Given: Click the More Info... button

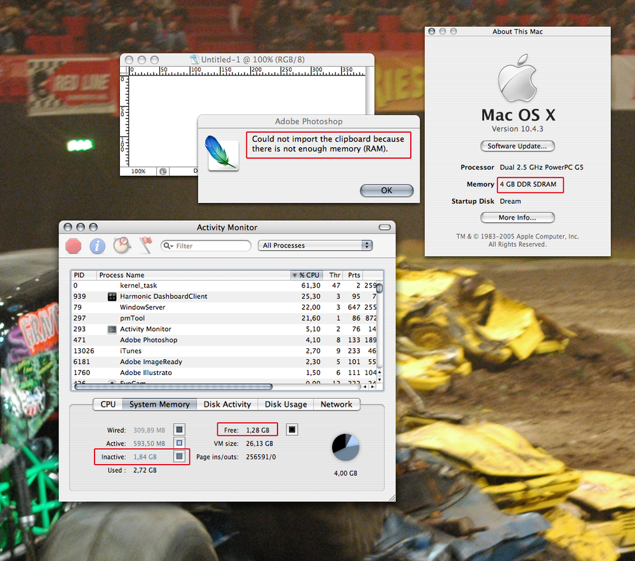Looking at the screenshot, I should pos(517,218).
